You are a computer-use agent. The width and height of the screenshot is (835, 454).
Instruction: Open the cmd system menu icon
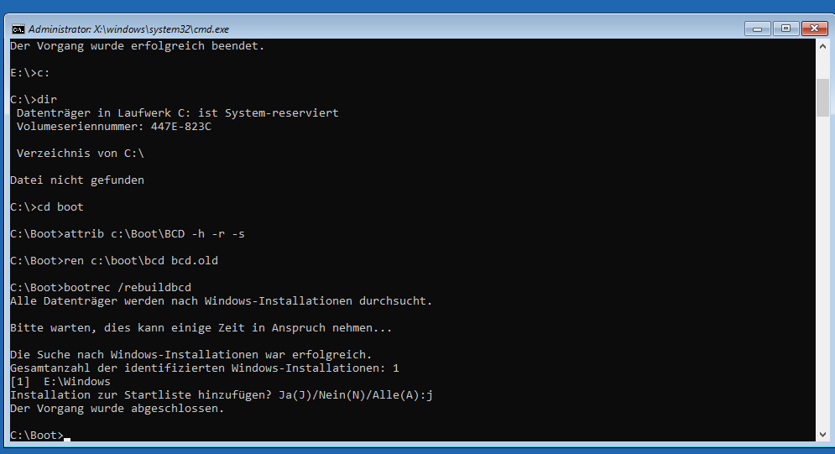[17, 28]
